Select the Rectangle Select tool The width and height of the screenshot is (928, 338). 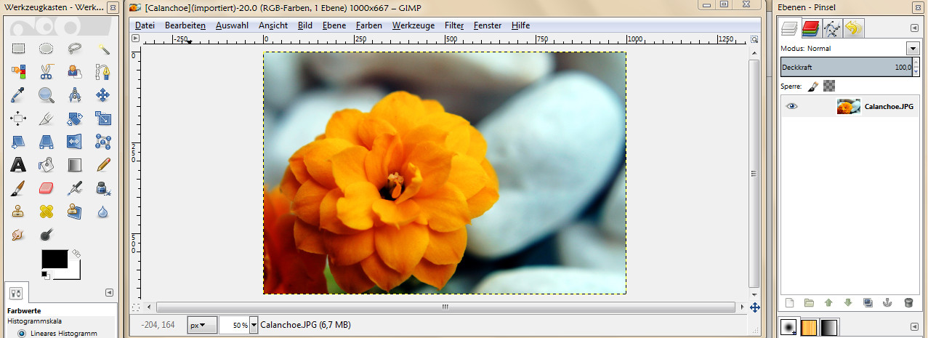pyautogui.click(x=18, y=49)
